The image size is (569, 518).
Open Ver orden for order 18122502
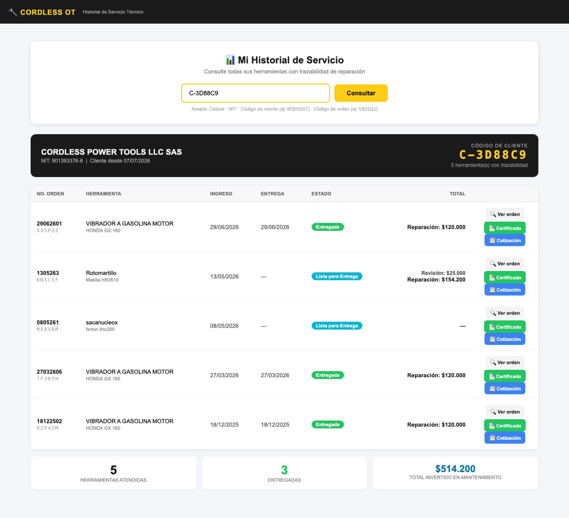pyautogui.click(x=505, y=411)
